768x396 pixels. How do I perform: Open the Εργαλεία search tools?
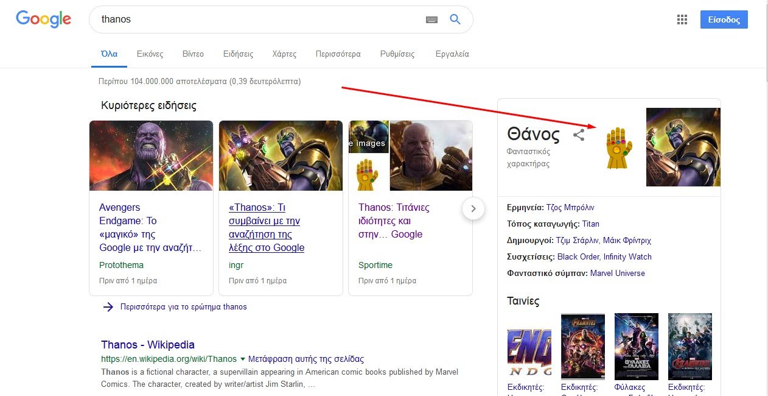[x=452, y=54]
